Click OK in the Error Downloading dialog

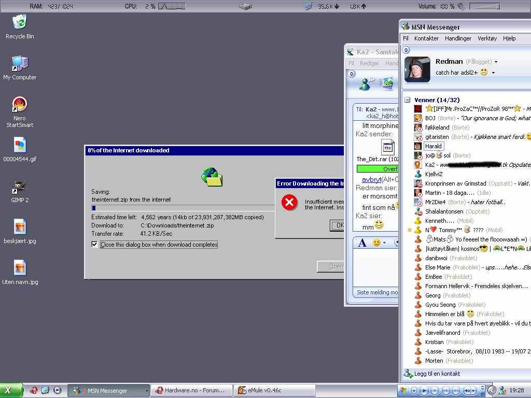pos(337,225)
